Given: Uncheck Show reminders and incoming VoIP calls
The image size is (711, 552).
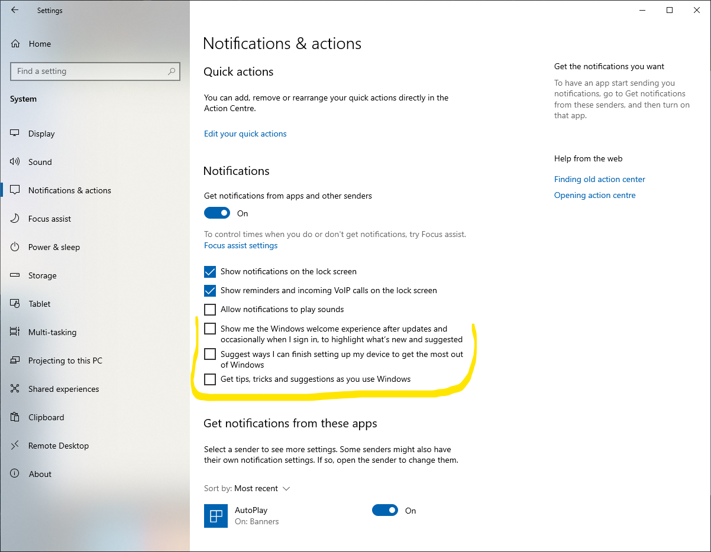Looking at the screenshot, I should (210, 291).
